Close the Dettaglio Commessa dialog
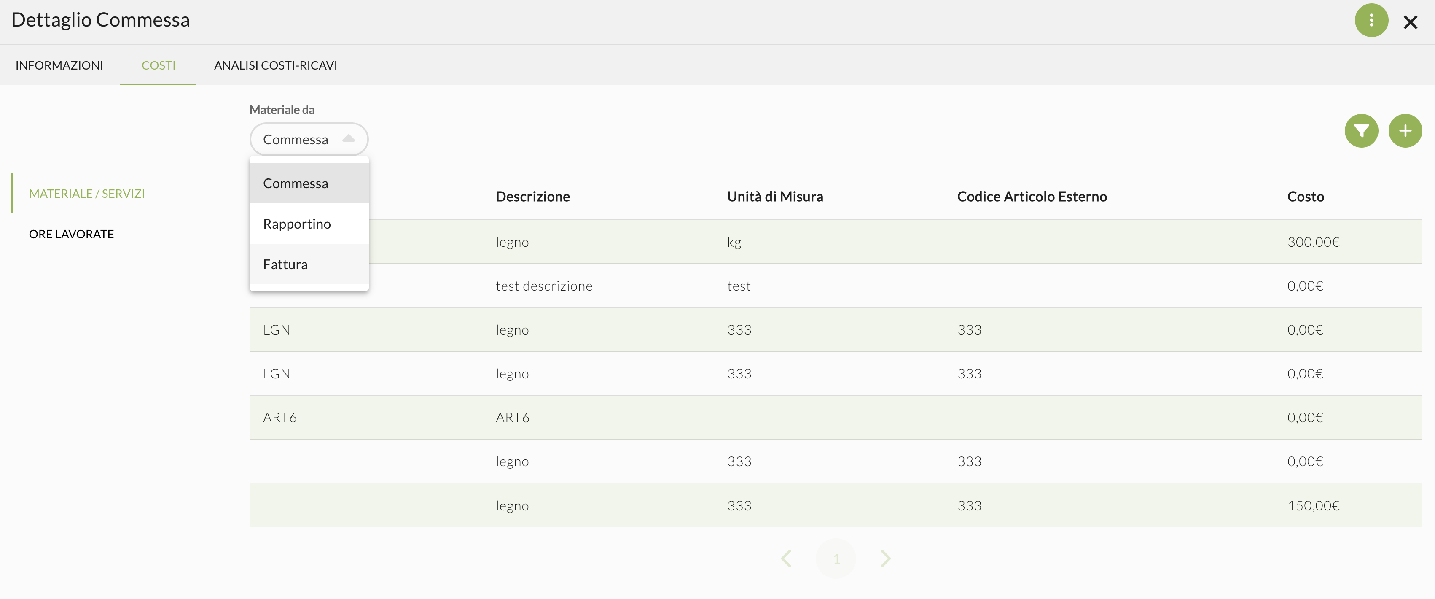 (1410, 22)
